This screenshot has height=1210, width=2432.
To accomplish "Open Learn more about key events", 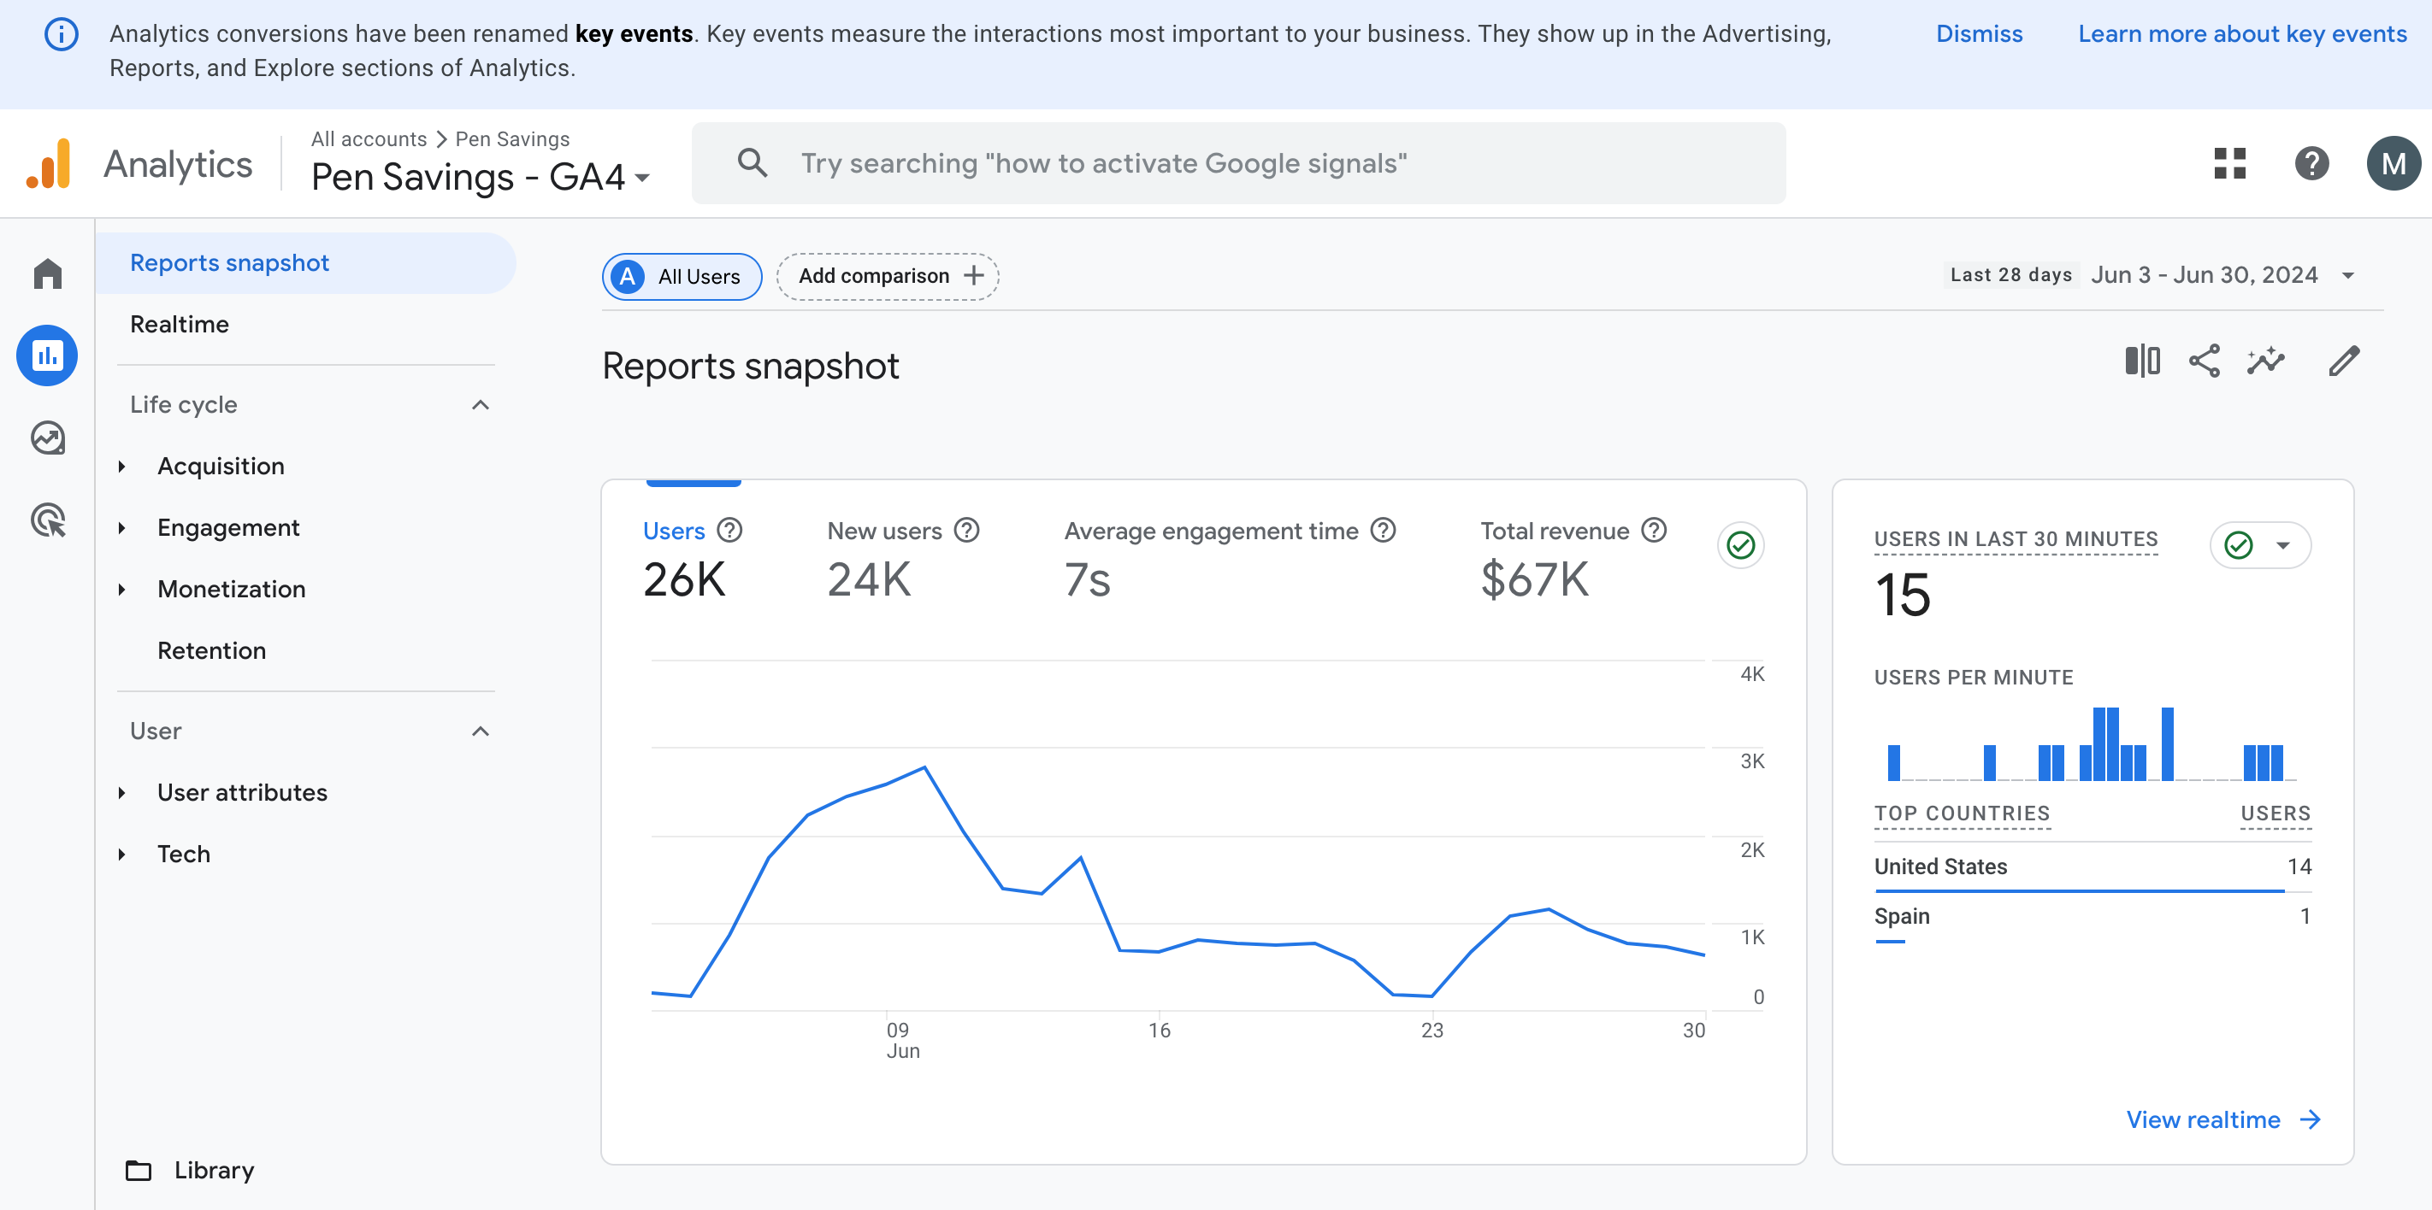I will point(2242,35).
